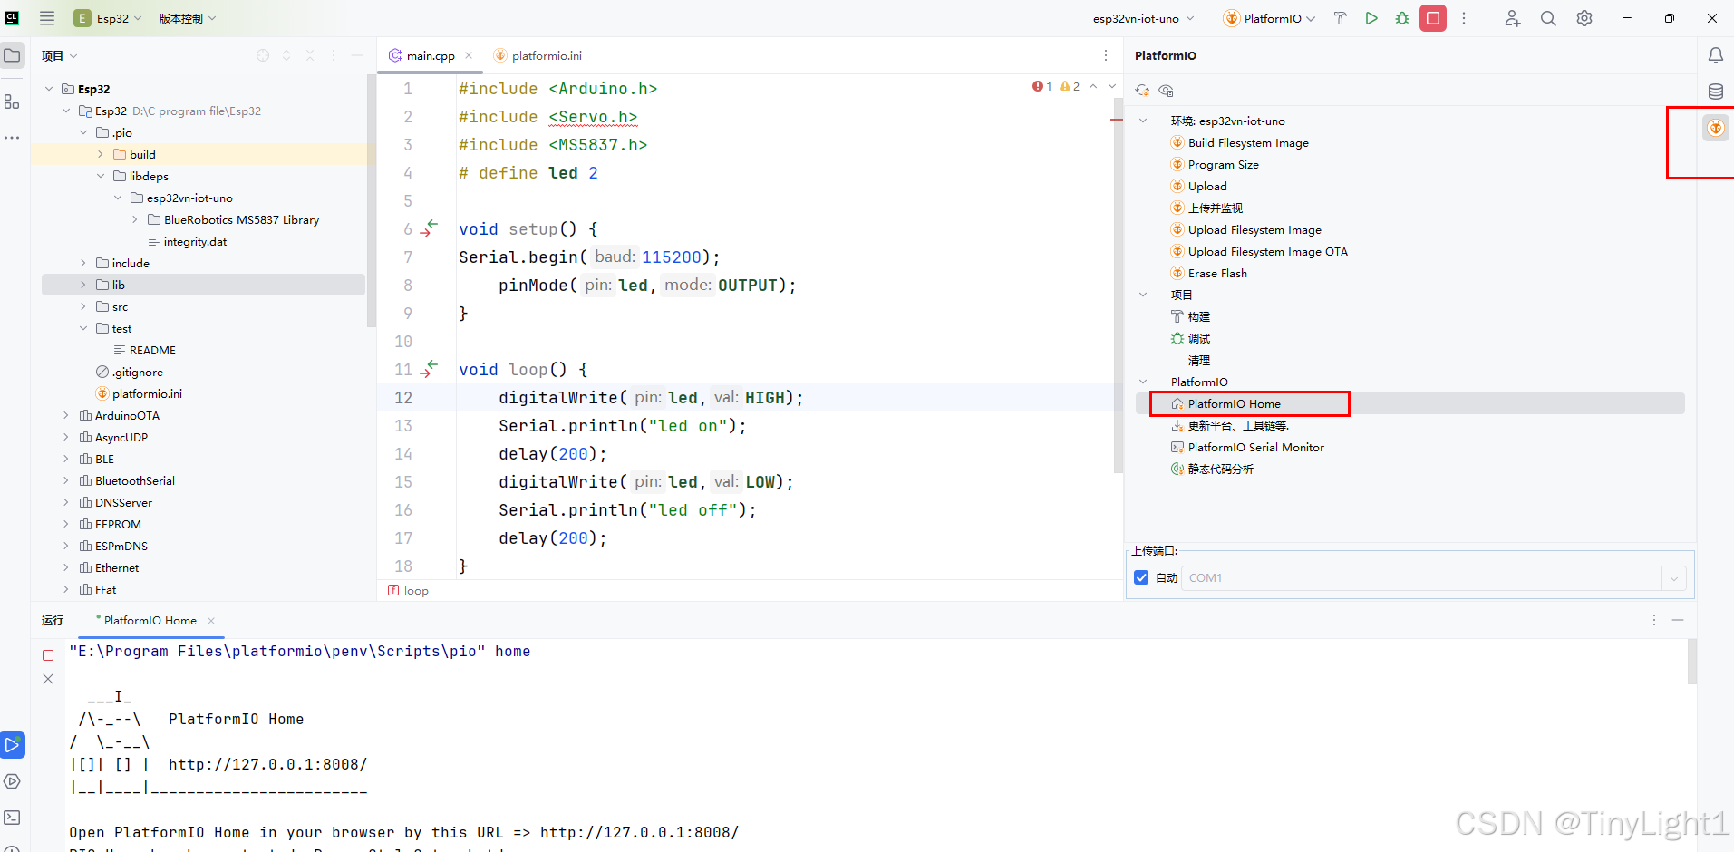
Task: Hide the project panel
Action: tap(357, 55)
